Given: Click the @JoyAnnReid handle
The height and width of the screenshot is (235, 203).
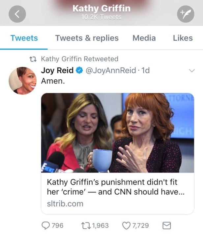Looking at the screenshot, I should click(x=110, y=71).
